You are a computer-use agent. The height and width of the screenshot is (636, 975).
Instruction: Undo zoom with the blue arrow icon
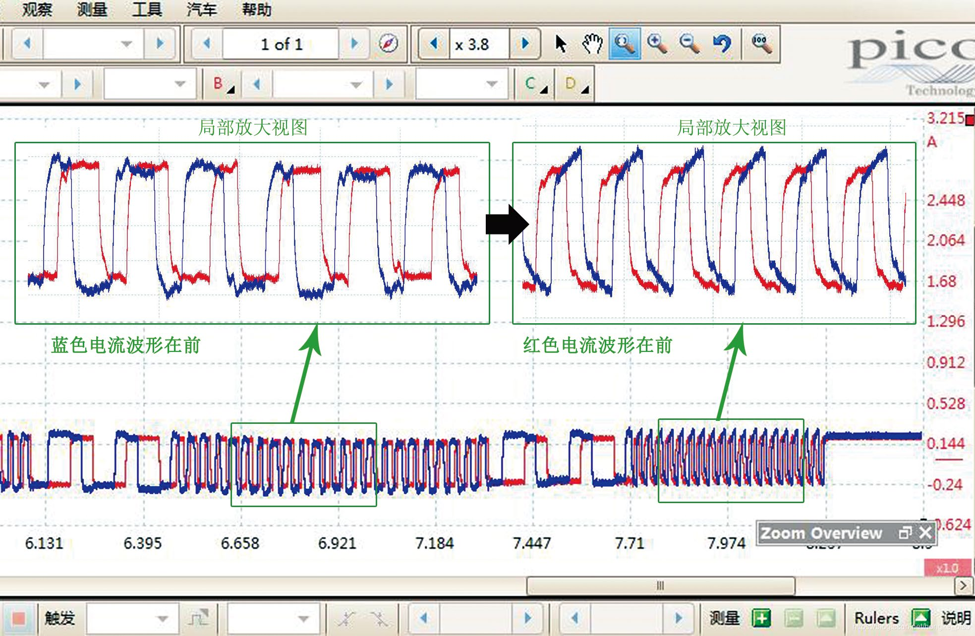pos(722,44)
